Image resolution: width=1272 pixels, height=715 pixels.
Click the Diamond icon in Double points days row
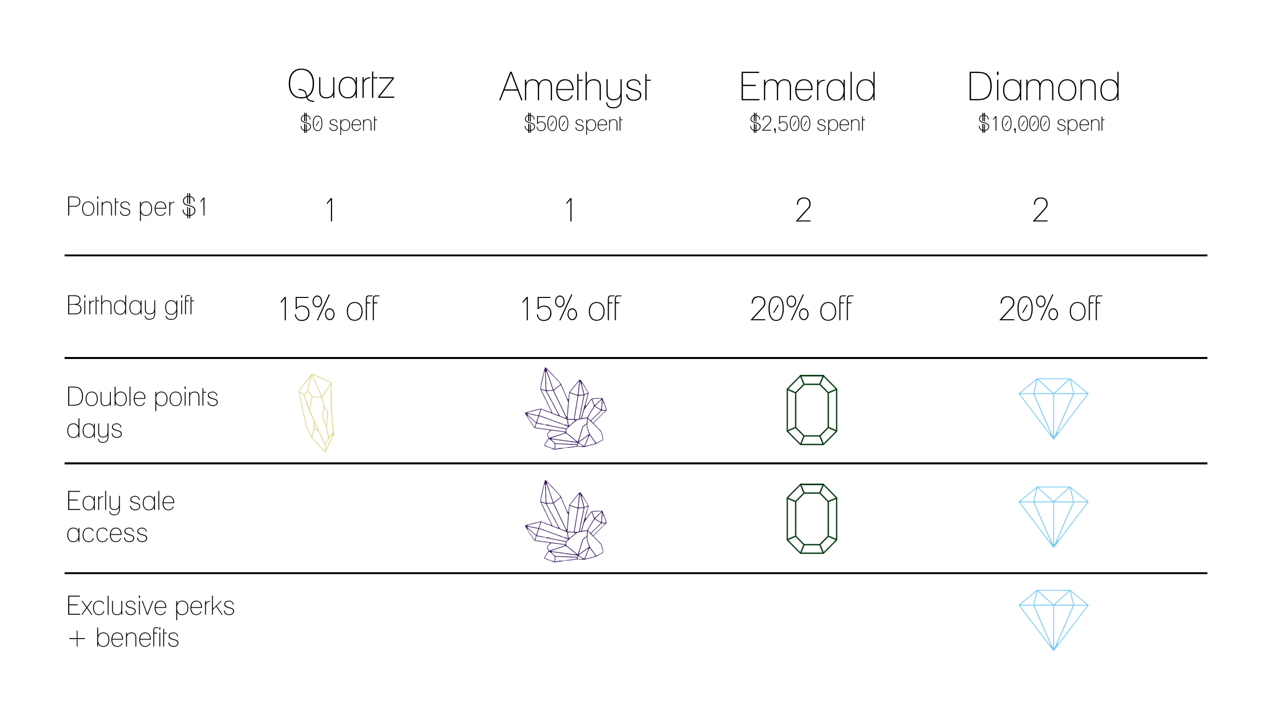coord(1053,409)
